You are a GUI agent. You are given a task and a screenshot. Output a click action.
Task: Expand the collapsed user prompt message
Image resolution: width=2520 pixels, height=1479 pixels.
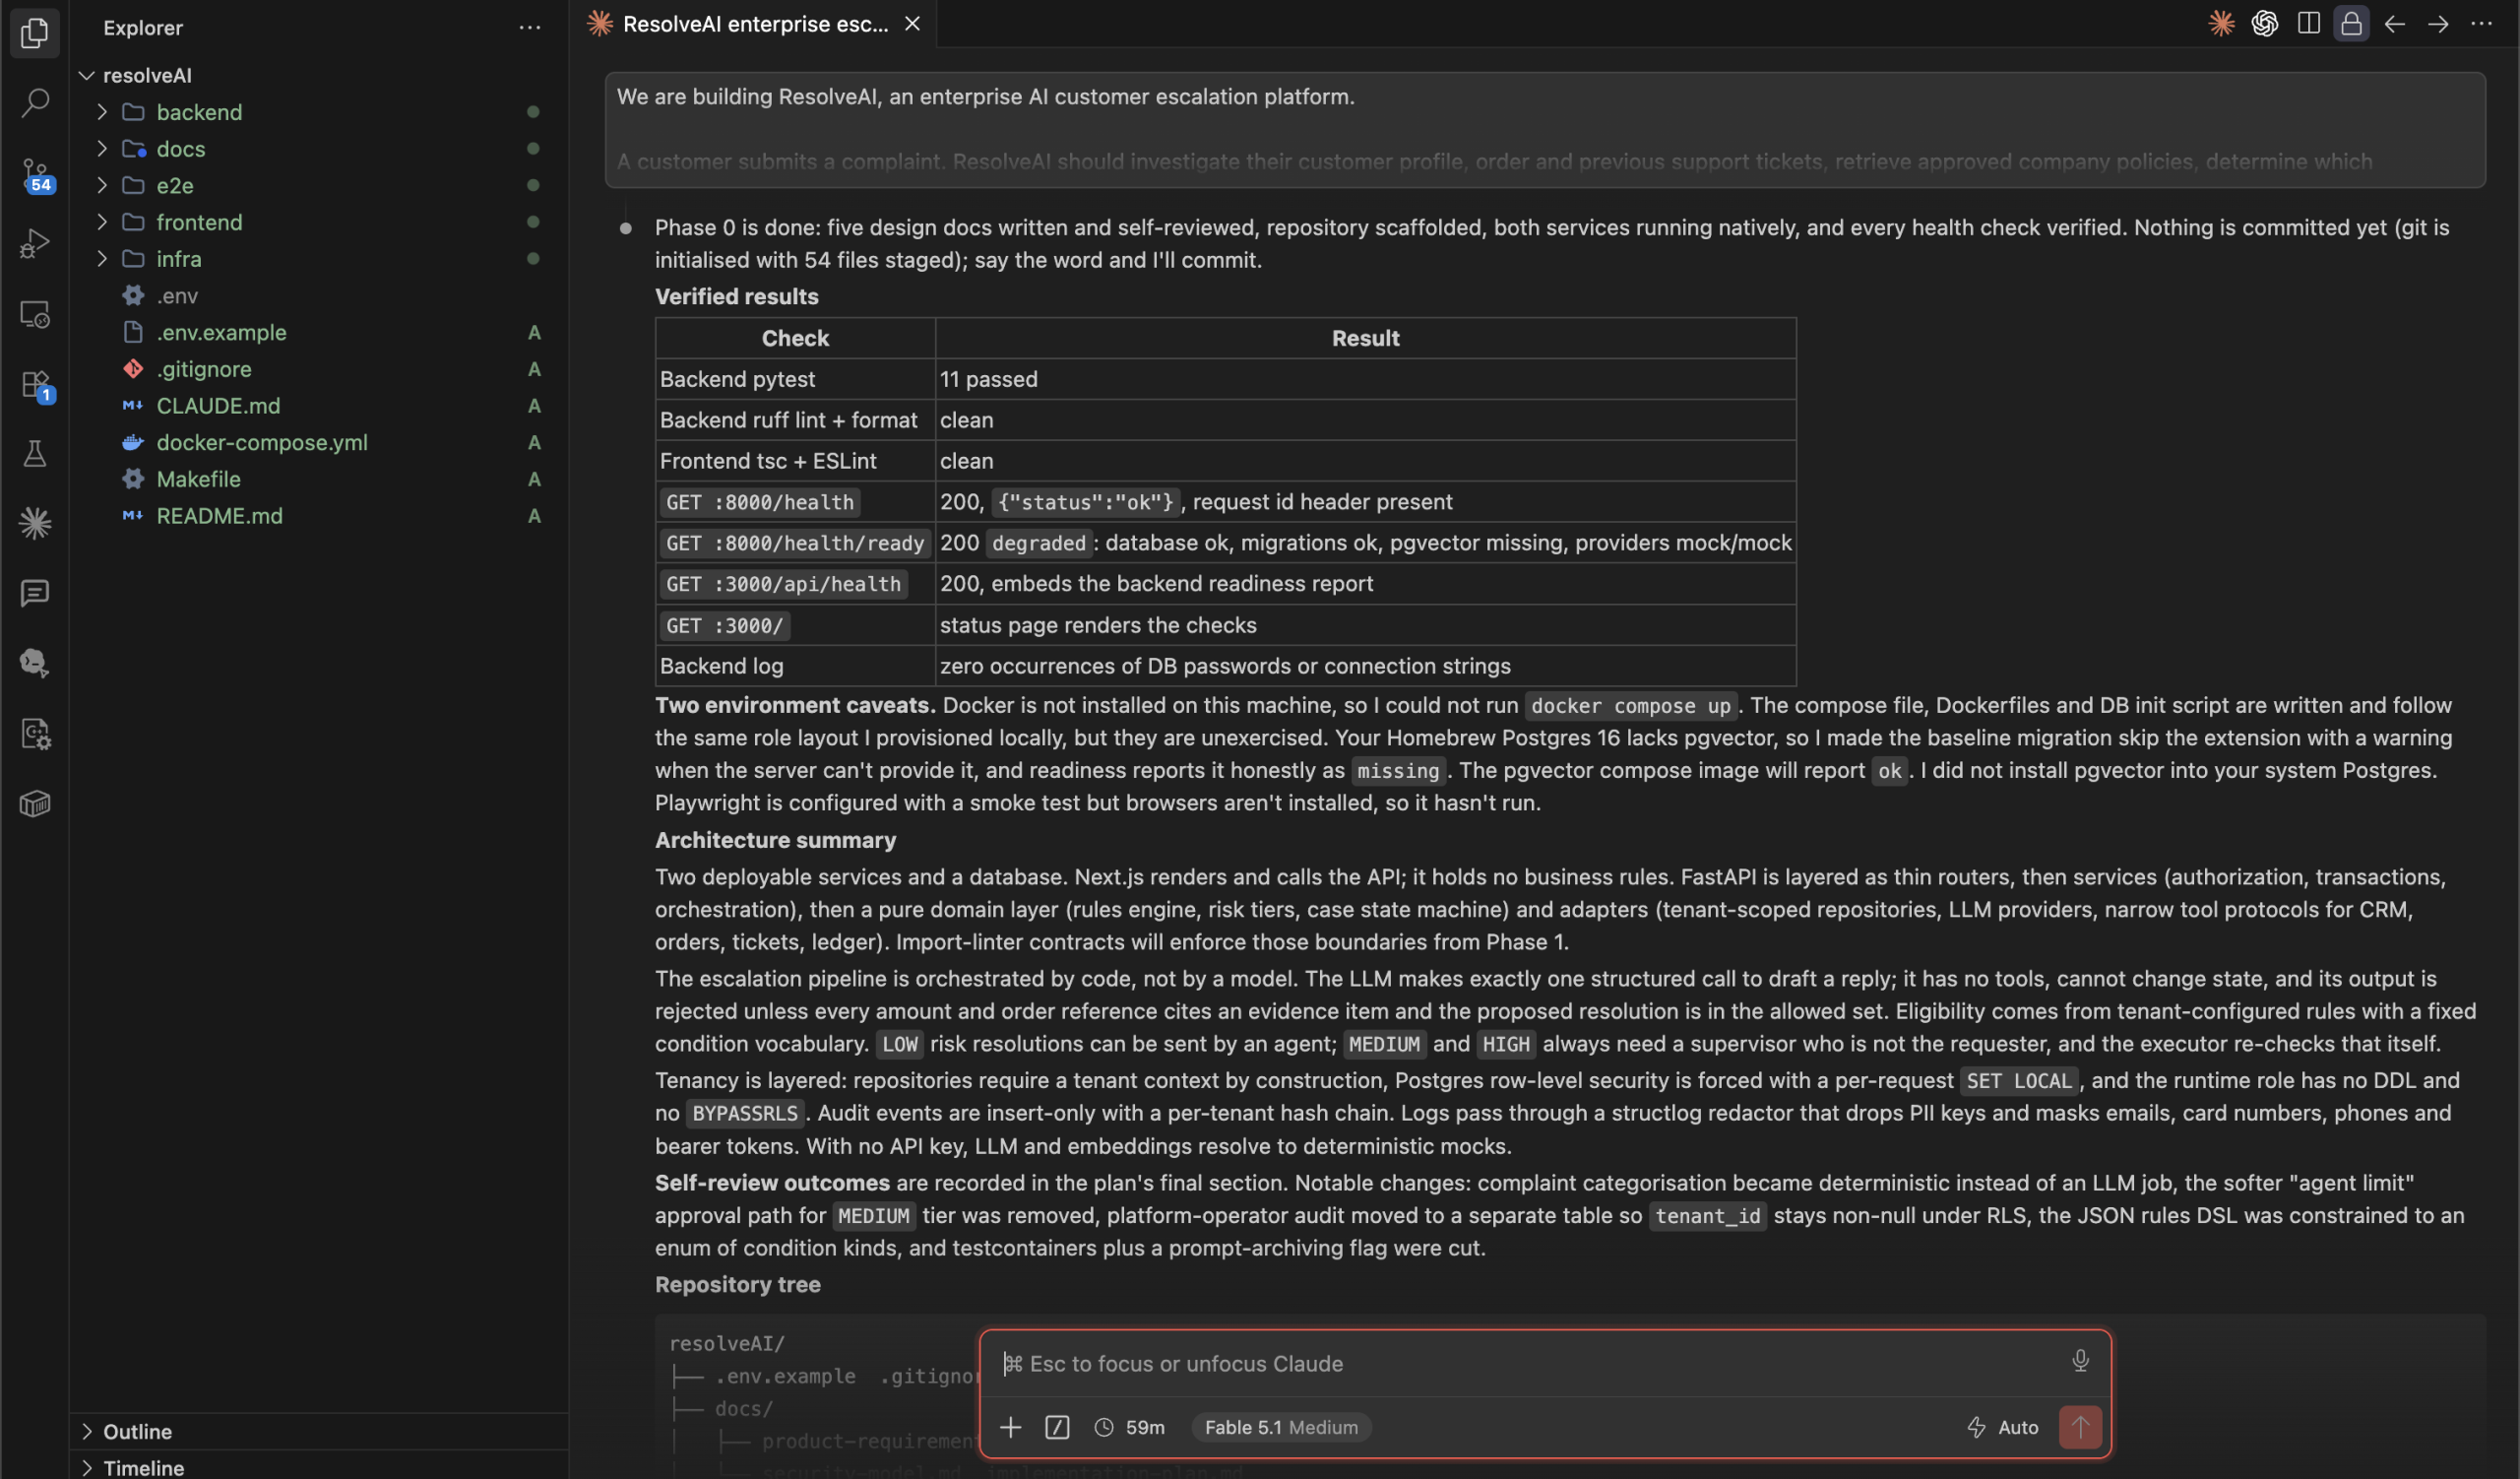pyautogui.click(x=1544, y=129)
